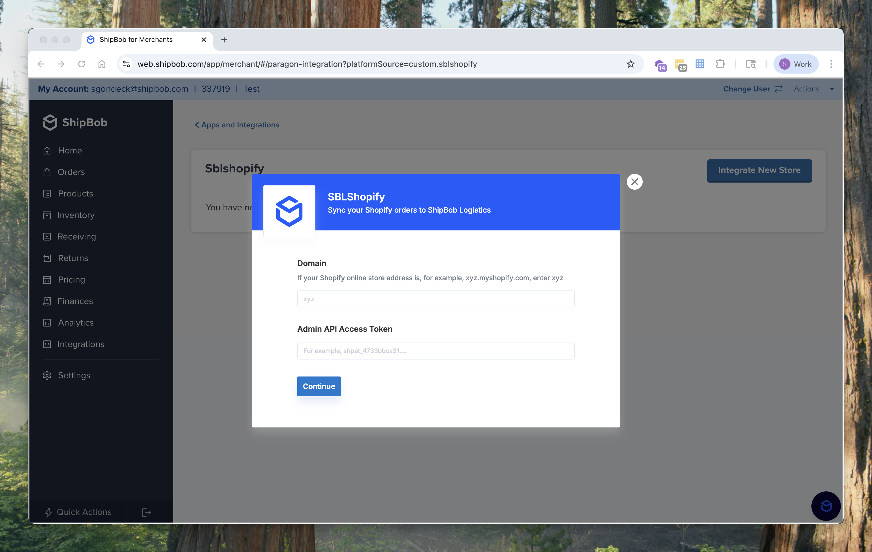Open a new browser tab

coord(224,40)
